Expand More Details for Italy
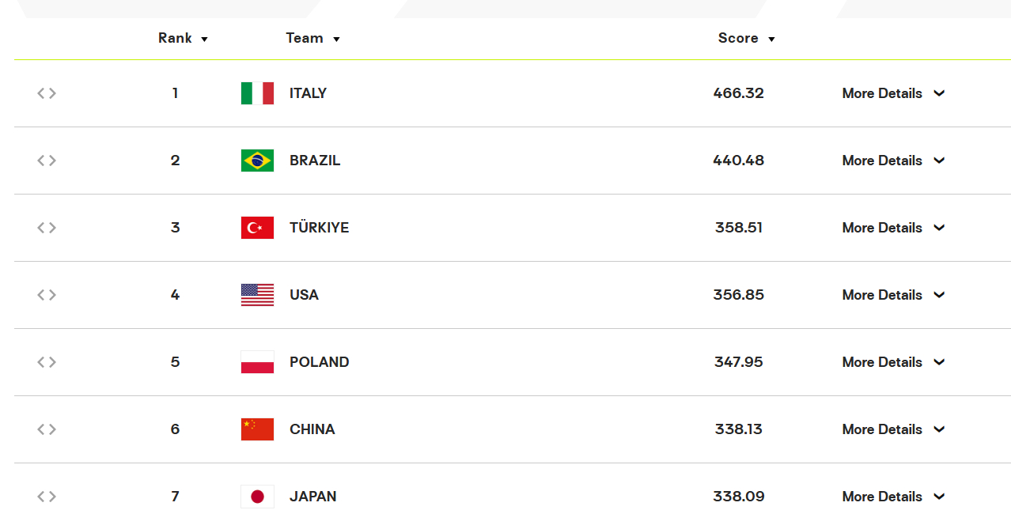 893,93
